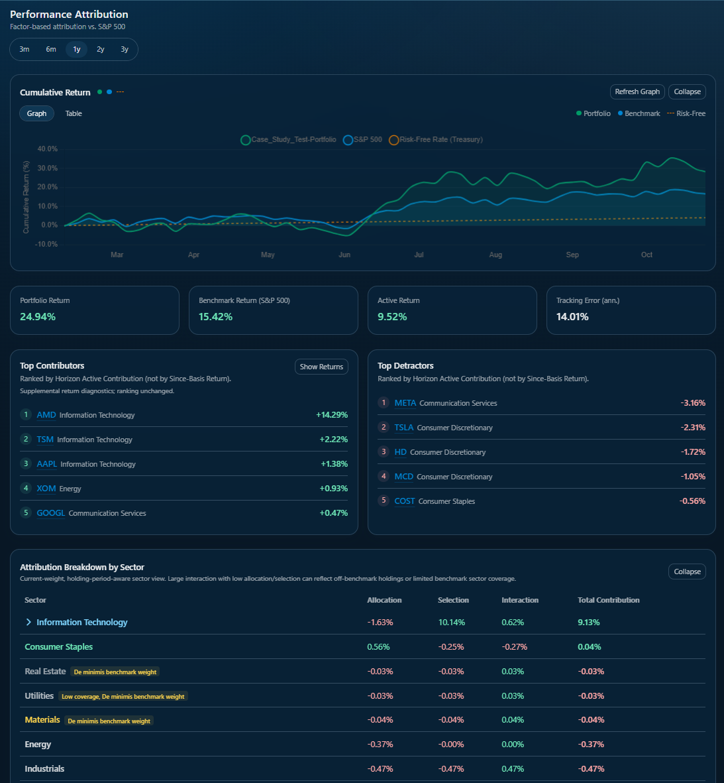Open the TSLA ticker link
The image size is (724, 783).
[403, 428]
